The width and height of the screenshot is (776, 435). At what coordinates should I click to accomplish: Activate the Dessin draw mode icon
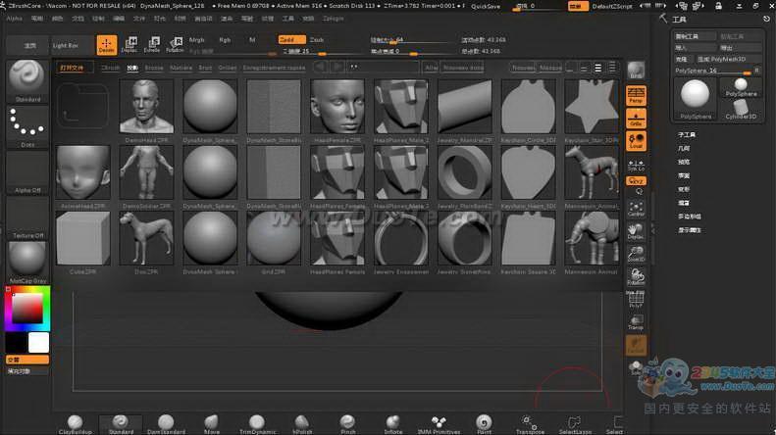[106, 45]
